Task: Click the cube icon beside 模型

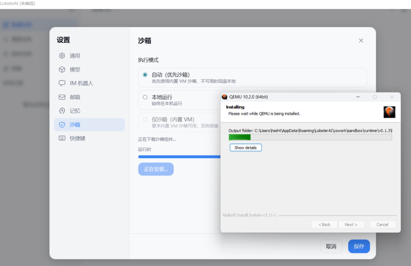Action: [62, 69]
